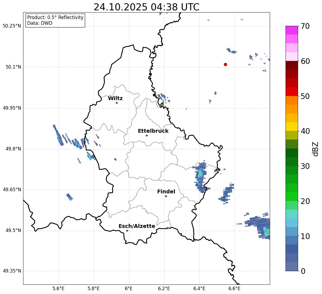Click the Wiltz station cross marker
322x294 pixels.
tap(117, 103)
